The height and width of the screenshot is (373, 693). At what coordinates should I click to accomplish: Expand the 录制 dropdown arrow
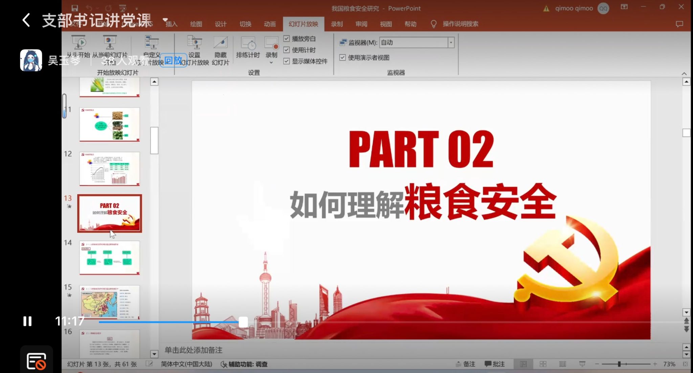pyautogui.click(x=271, y=63)
